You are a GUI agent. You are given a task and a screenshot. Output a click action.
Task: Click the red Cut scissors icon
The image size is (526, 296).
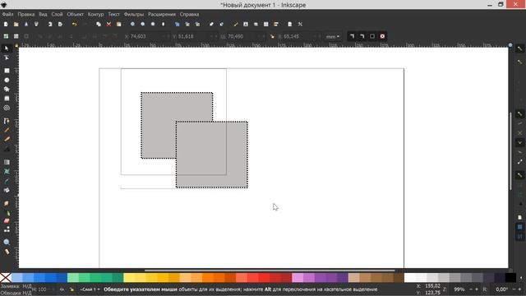pos(108,24)
